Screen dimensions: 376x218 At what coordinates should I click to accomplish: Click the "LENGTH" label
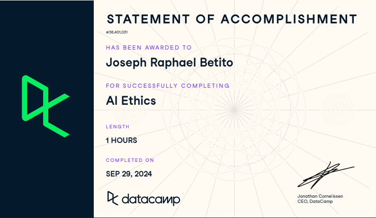117,126
